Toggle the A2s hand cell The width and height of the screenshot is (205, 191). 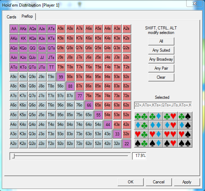tap(127, 29)
